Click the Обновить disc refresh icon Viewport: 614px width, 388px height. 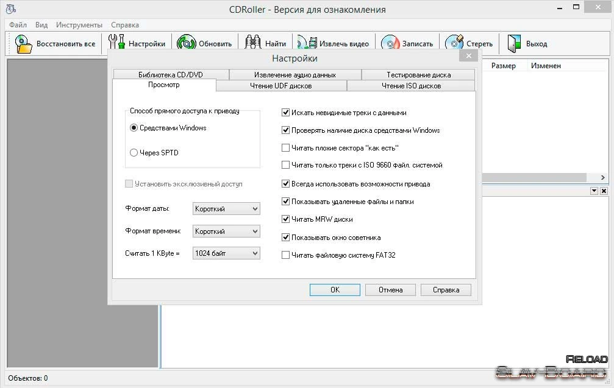tap(186, 42)
